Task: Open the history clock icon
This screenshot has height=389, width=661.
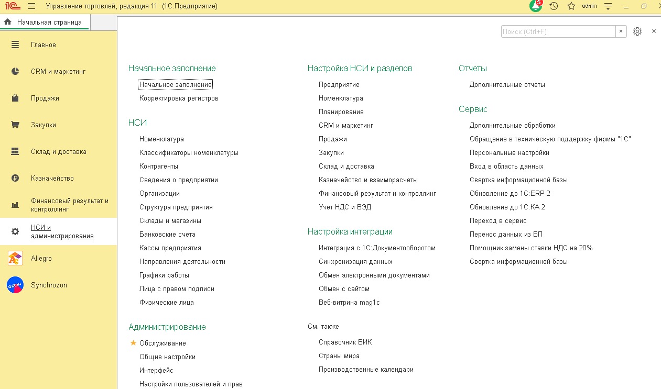Action: click(554, 6)
